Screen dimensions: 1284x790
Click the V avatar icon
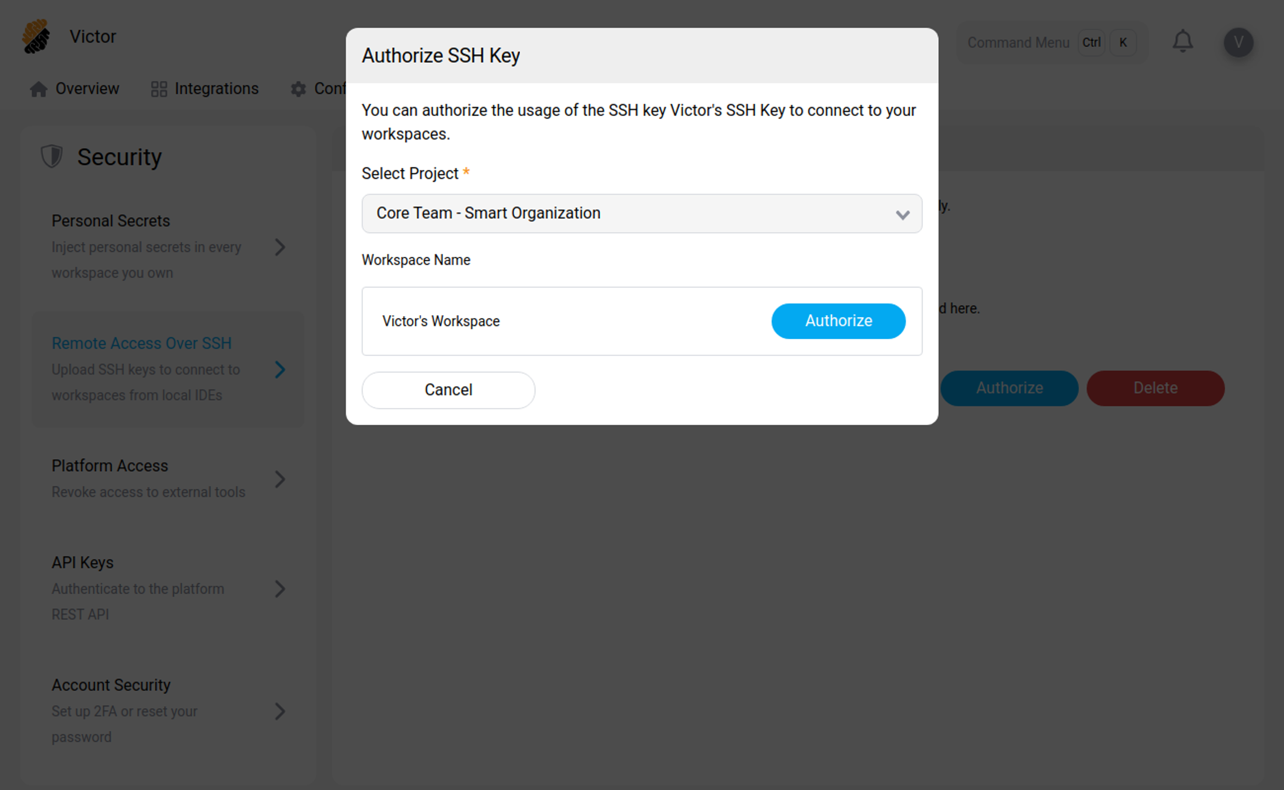click(1238, 42)
